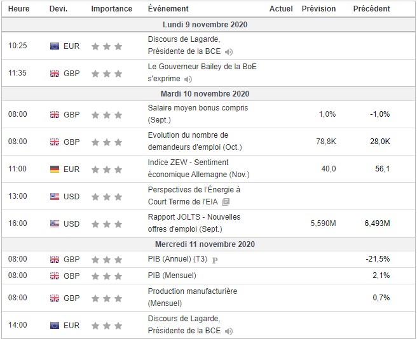The image size is (417, 339).
Task: Click the US flag in the JOLTS row
Action: coord(55,223)
